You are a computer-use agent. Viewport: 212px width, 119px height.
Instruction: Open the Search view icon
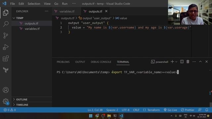click(x=6, y=24)
